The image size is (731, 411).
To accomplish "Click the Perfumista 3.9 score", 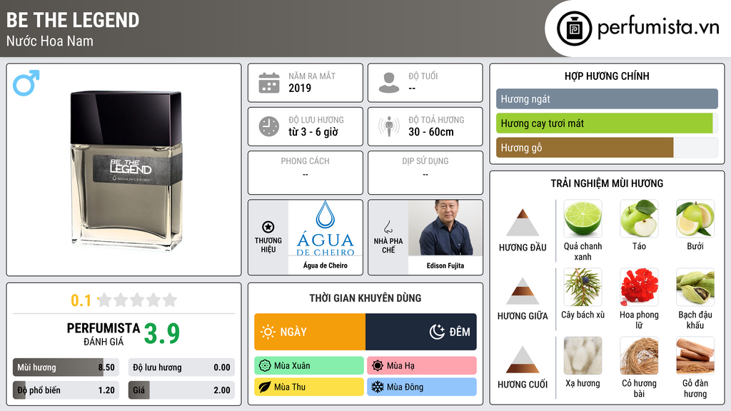I will (162, 334).
